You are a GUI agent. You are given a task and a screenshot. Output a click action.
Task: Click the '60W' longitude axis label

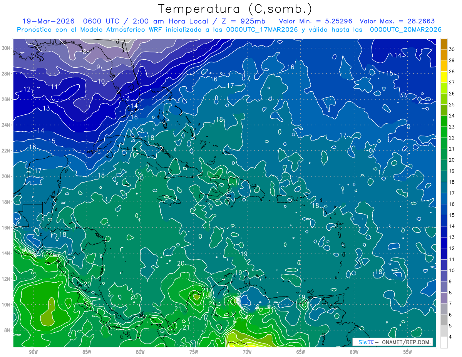354,352
